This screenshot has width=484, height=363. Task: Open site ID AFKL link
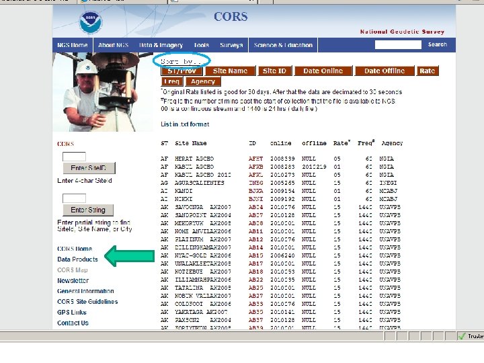(255, 175)
